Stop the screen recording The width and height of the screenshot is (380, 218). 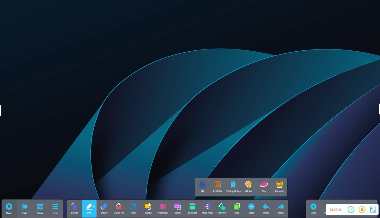[x=362, y=209]
